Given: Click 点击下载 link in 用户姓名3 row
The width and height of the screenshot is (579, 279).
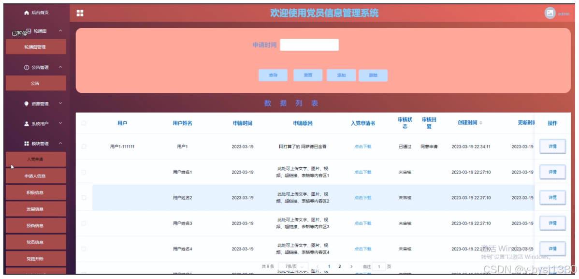Looking at the screenshot, I should [x=362, y=223].
